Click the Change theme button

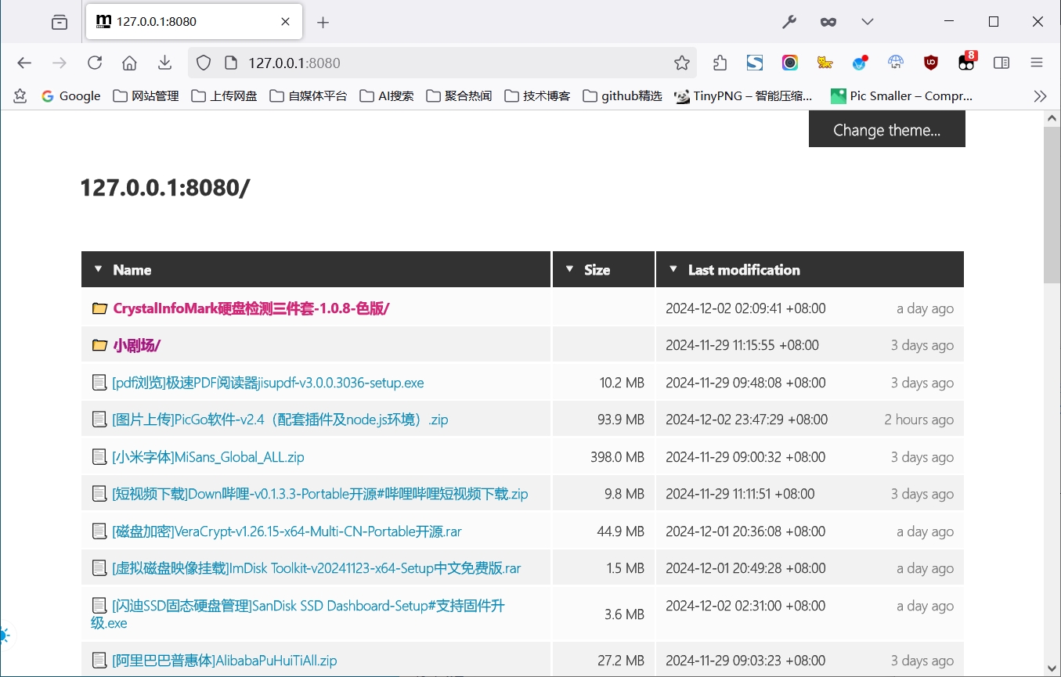[886, 129]
